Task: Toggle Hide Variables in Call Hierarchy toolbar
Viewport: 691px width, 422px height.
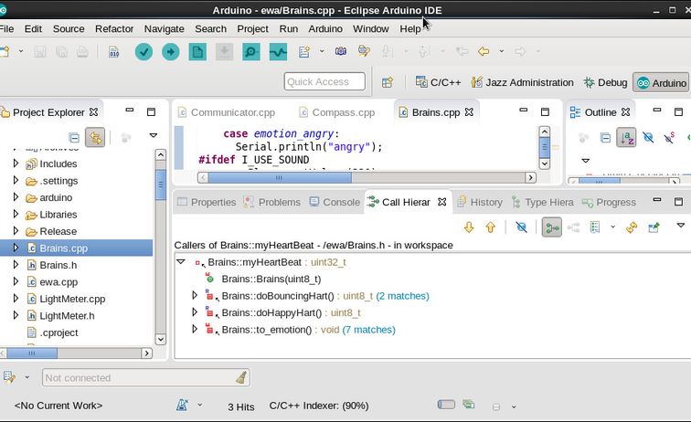Action: [521, 227]
